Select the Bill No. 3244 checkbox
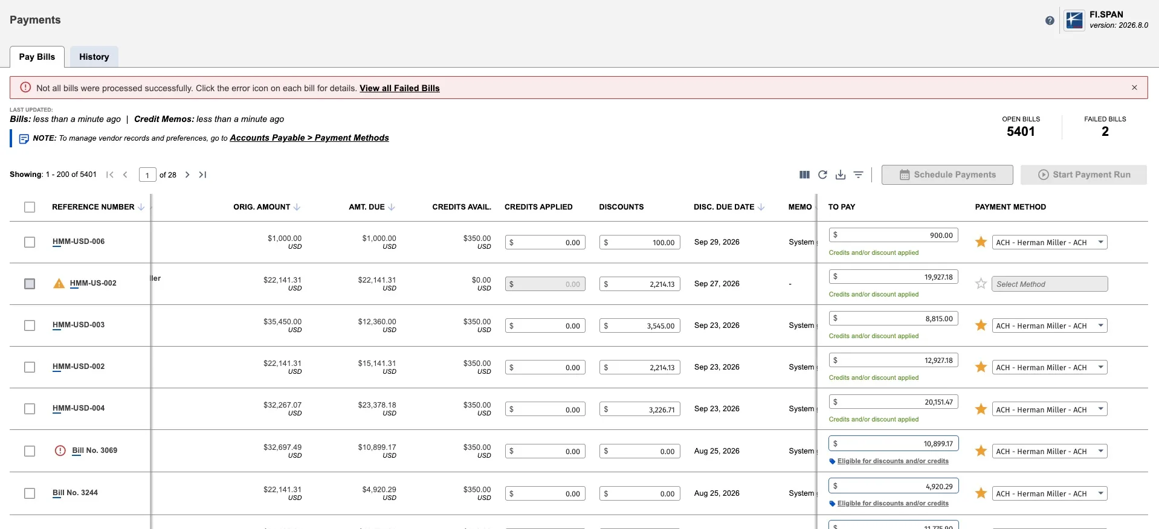The height and width of the screenshot is (529, 1159). pos(30,493)
